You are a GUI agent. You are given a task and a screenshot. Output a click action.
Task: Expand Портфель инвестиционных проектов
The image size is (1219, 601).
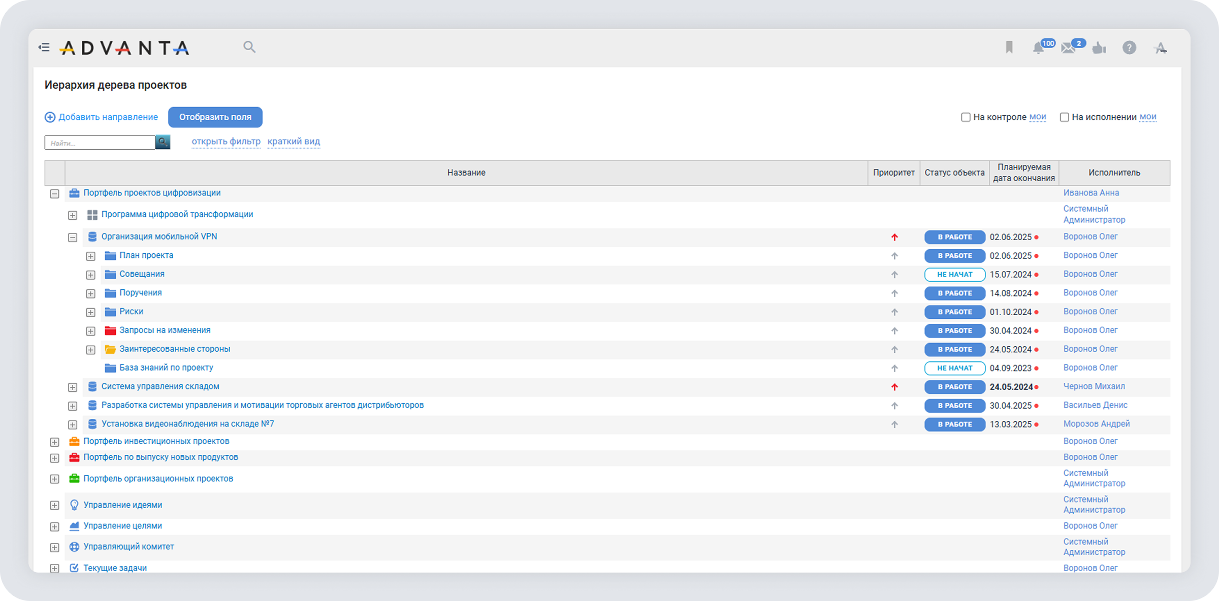(55, 442)
